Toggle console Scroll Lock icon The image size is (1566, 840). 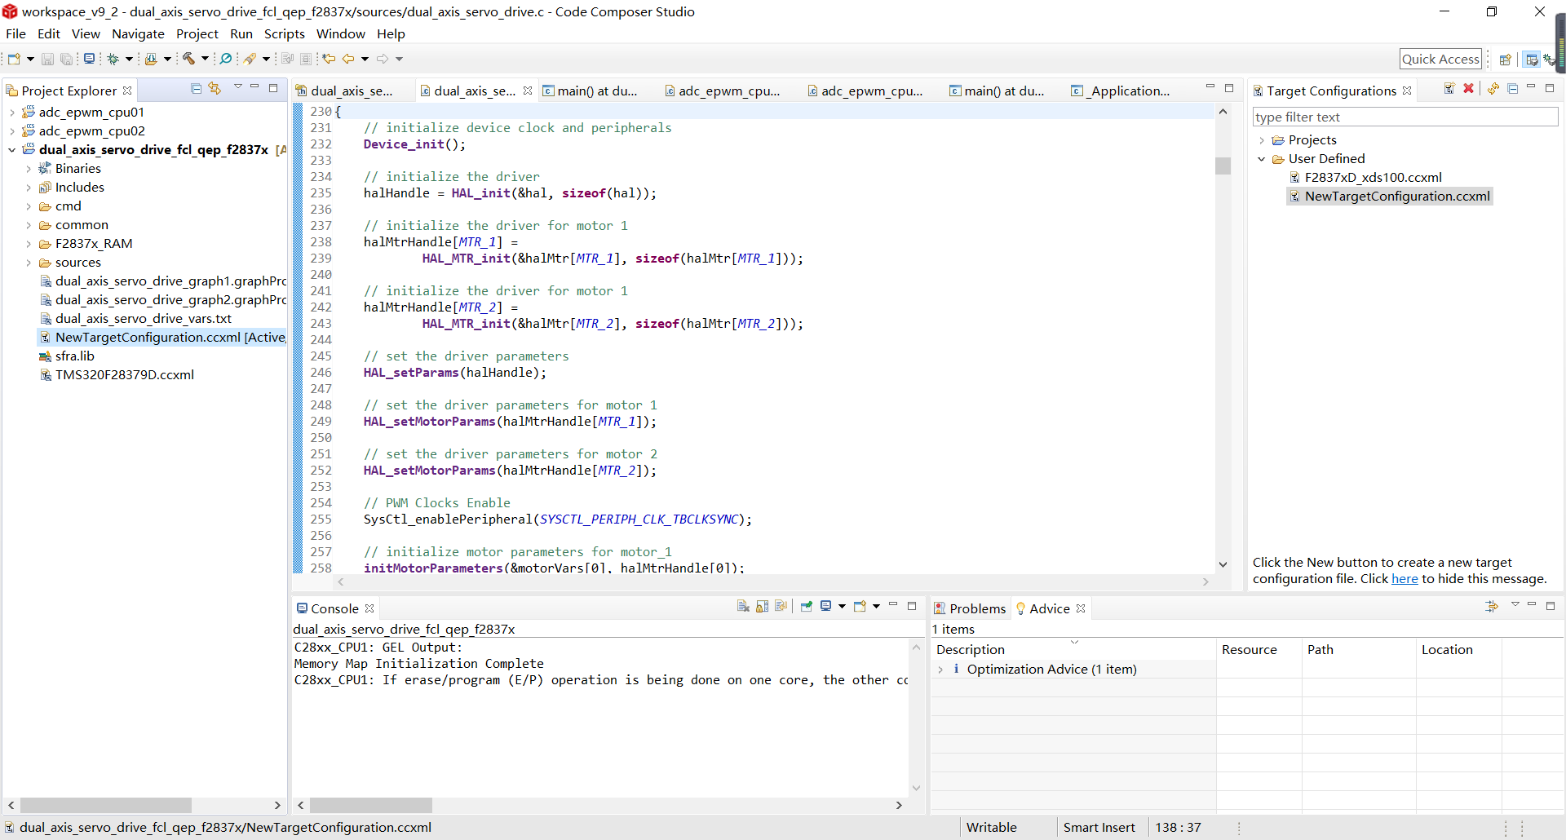point(763,606)
